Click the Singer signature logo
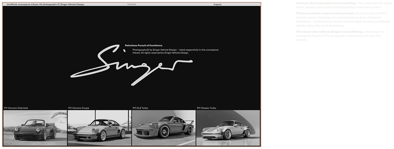394x149 pixels. [132, 65]
